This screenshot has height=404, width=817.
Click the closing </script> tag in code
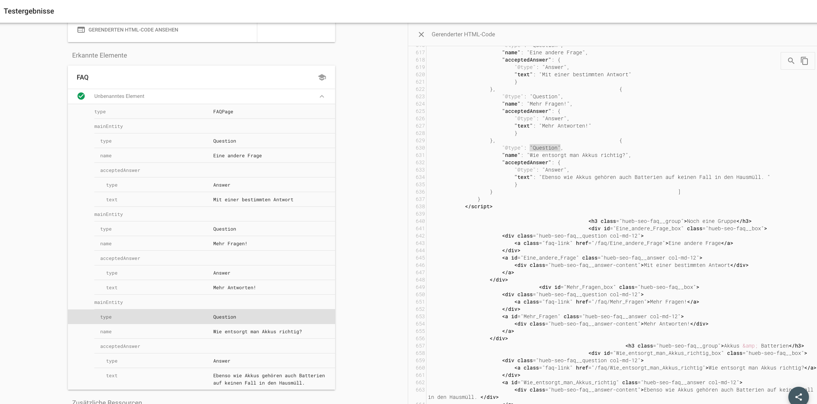click(x=479, y=206)
